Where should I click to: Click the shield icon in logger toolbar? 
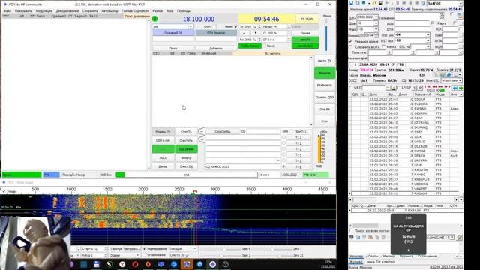[x=423, y=3]
